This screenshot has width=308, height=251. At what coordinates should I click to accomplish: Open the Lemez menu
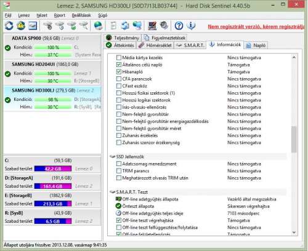click(24, 15)
